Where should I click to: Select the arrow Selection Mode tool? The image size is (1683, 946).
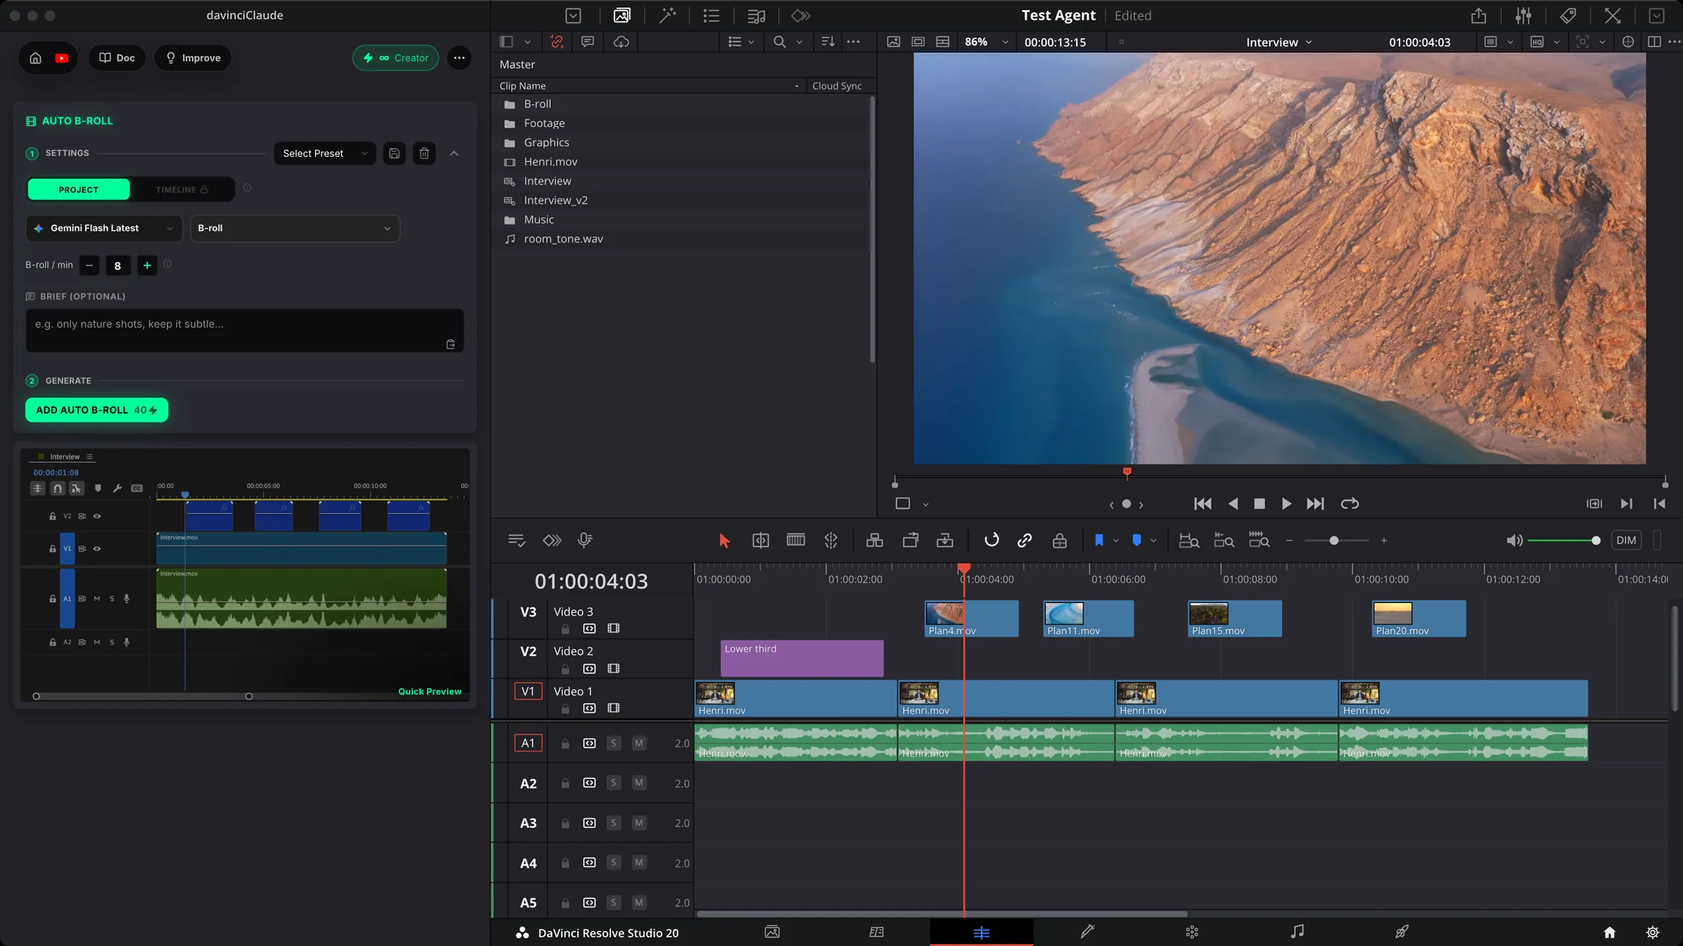(724, 541)
